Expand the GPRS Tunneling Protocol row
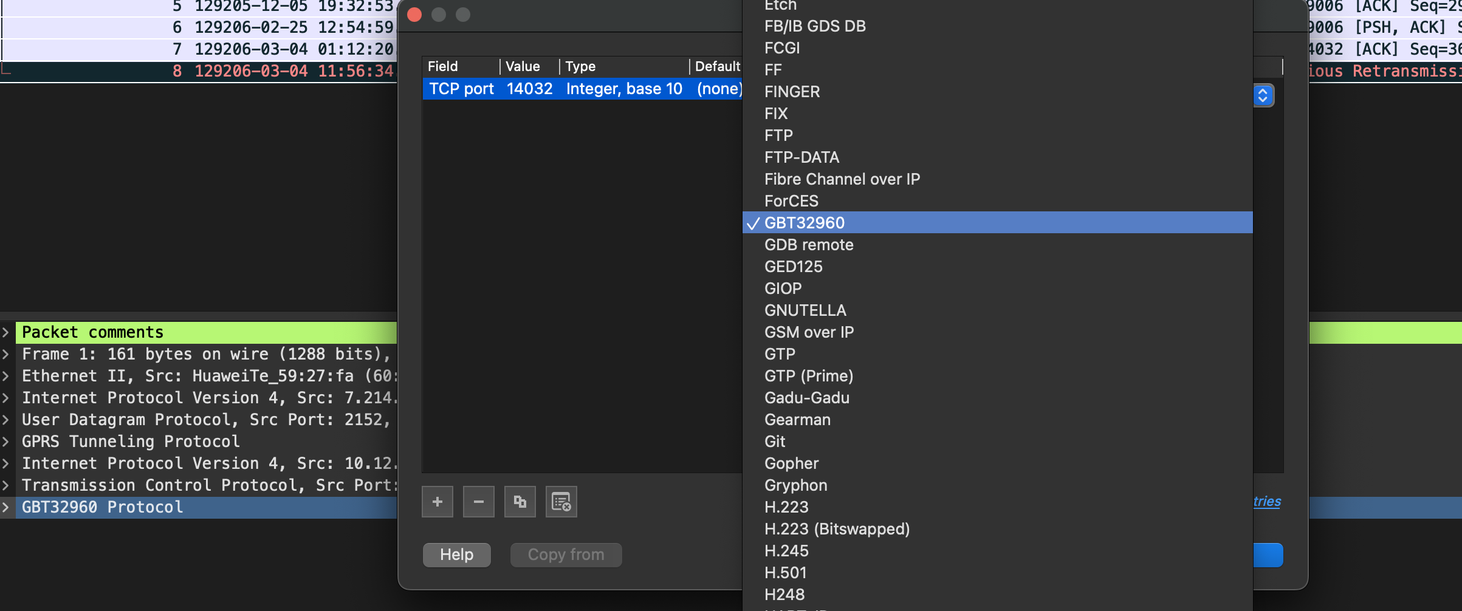1462x611 pixels. 6,442
